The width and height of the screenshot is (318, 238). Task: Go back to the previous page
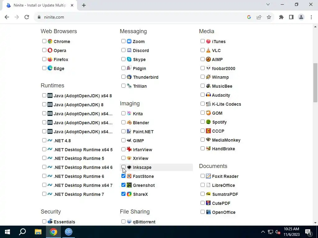click(x=7, y=17)
